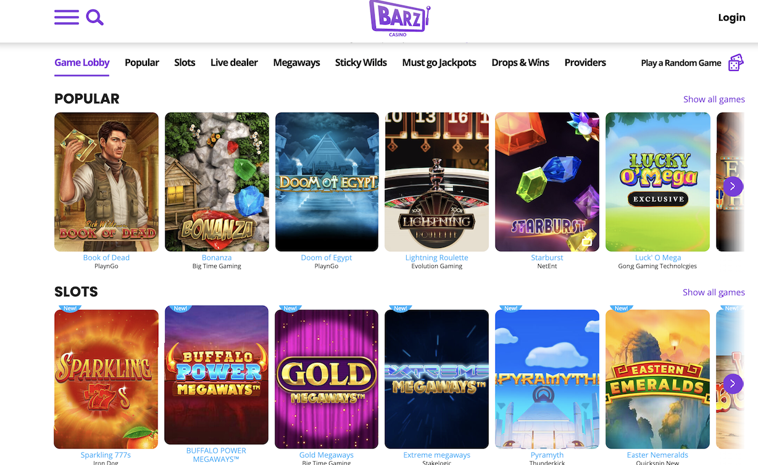Open the Live dealer tab
The width and height of the screenshot is (758, 465).
click(234, 62)
